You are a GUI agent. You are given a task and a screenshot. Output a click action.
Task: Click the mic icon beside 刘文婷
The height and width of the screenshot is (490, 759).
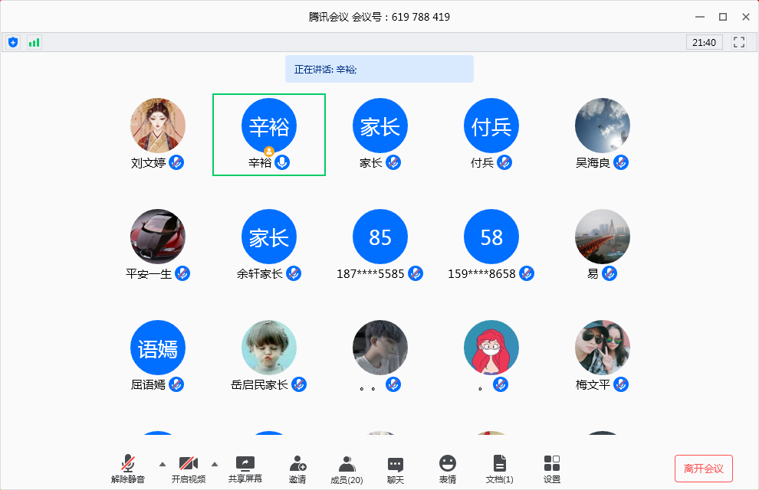pos(176,162)
